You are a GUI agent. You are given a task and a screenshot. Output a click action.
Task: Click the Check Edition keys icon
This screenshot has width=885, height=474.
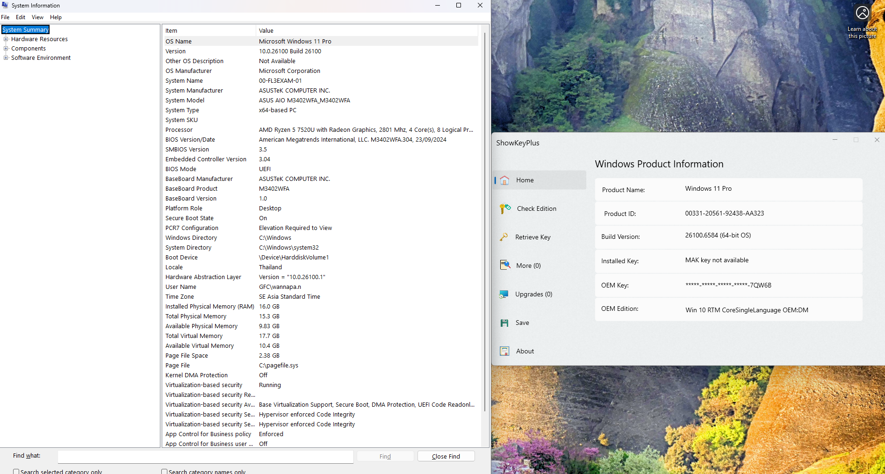[505, 208]
